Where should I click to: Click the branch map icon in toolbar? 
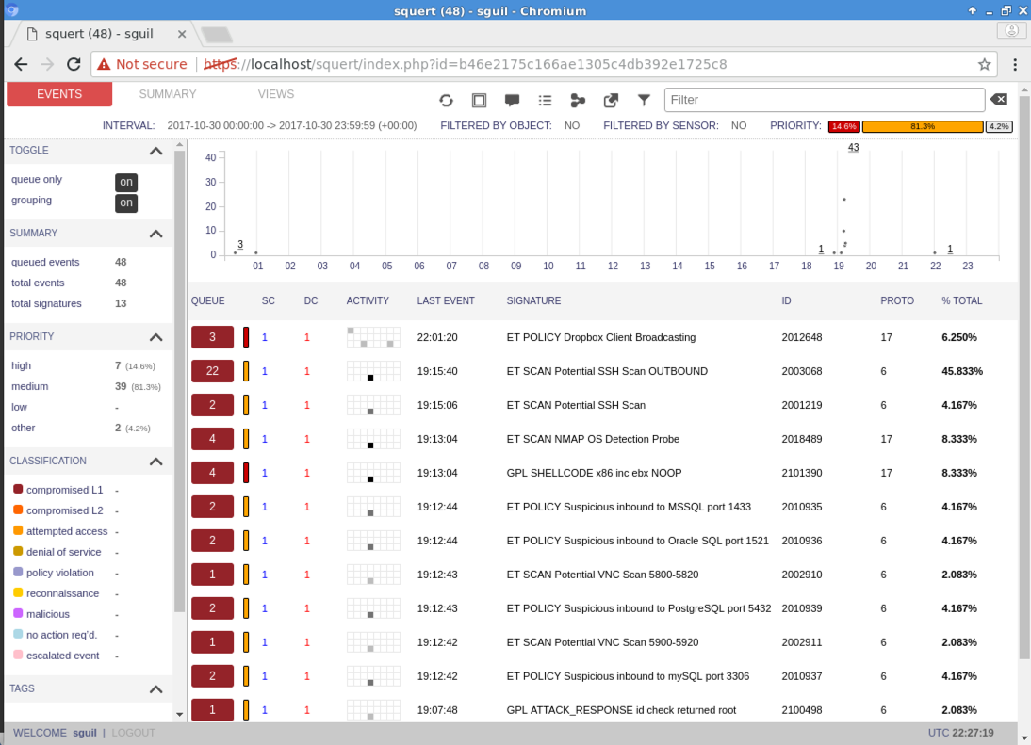pos(578,100)
